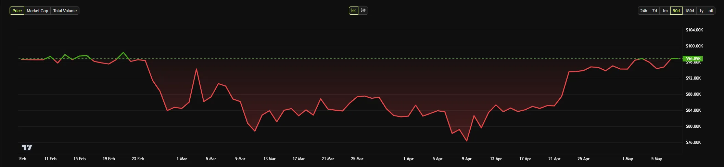Image resolution: width=724 pixels, height=167 pixels.
Task: Click the $100.00K price axis label
Action: (694, 46)
